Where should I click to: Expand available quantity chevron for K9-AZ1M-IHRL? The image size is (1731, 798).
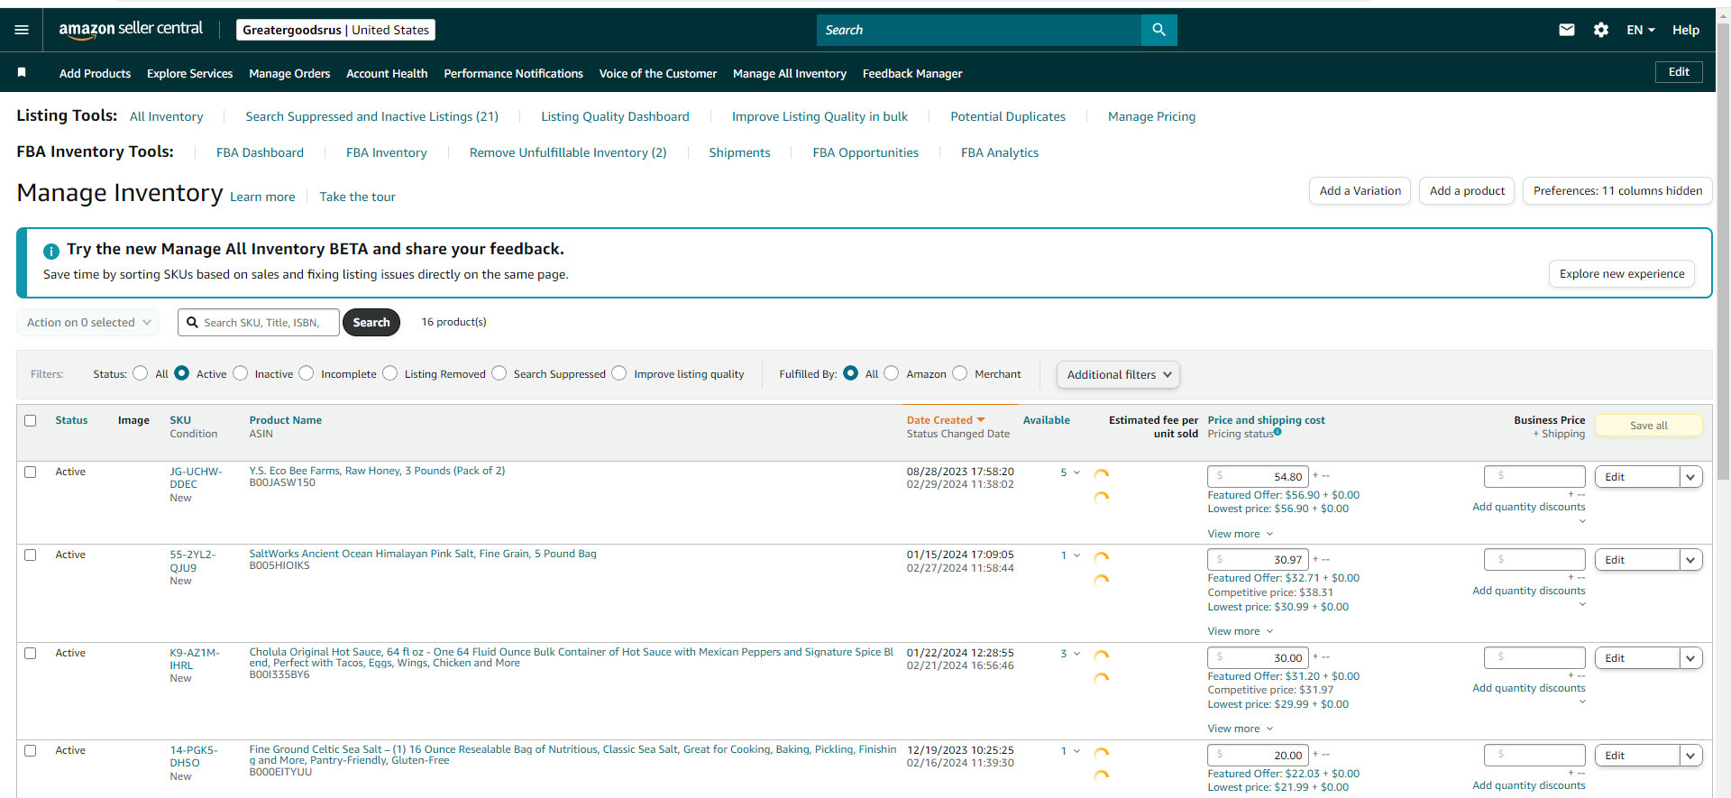[1076, 654]
